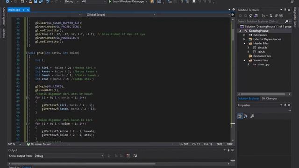This screenshot has height=168, width=299.
Task: Click the TABS indentation indicator
Action: click(x=219, y=144)
